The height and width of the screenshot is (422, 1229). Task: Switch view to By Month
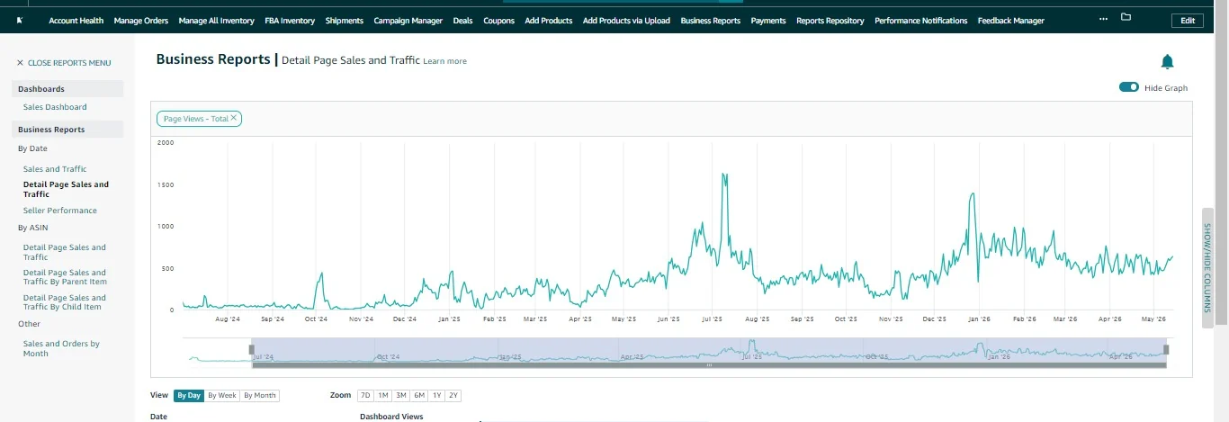click(x=260, y=395)
